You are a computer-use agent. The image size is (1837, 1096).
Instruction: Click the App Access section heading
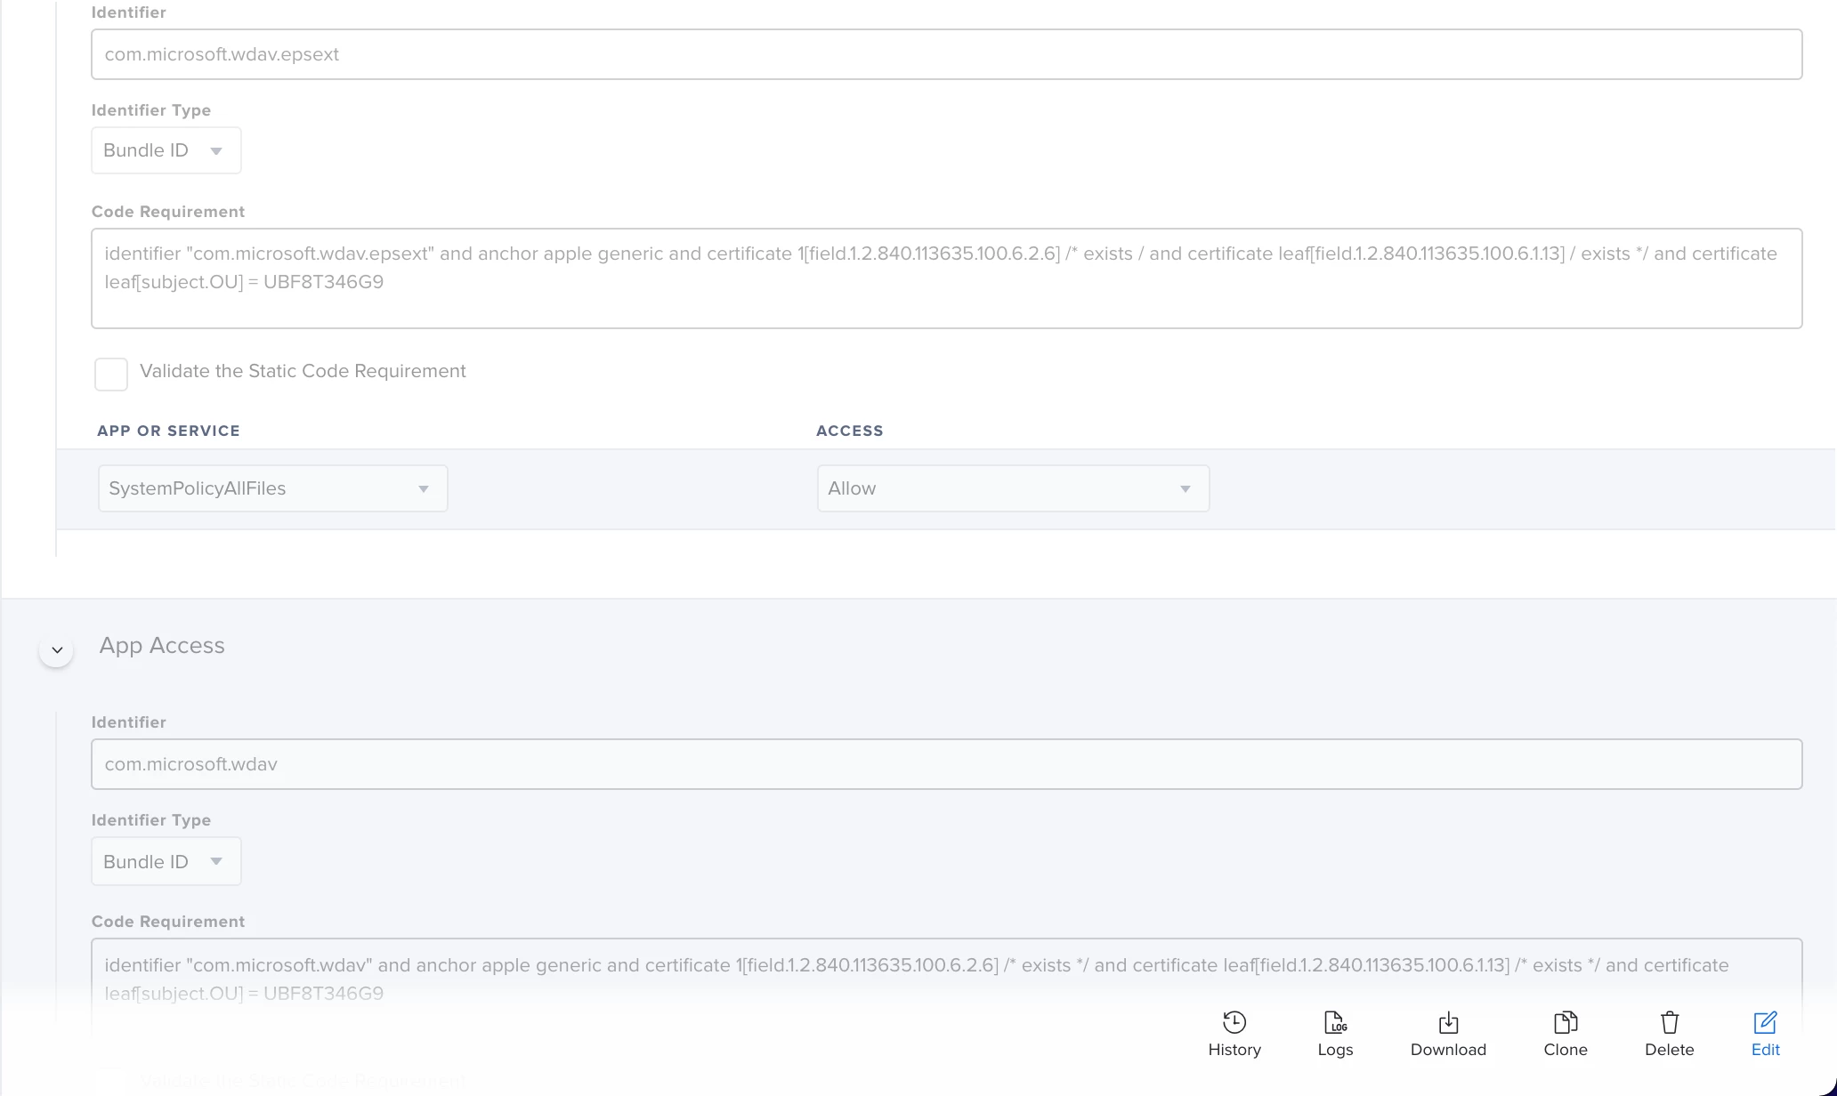(162, 645)
